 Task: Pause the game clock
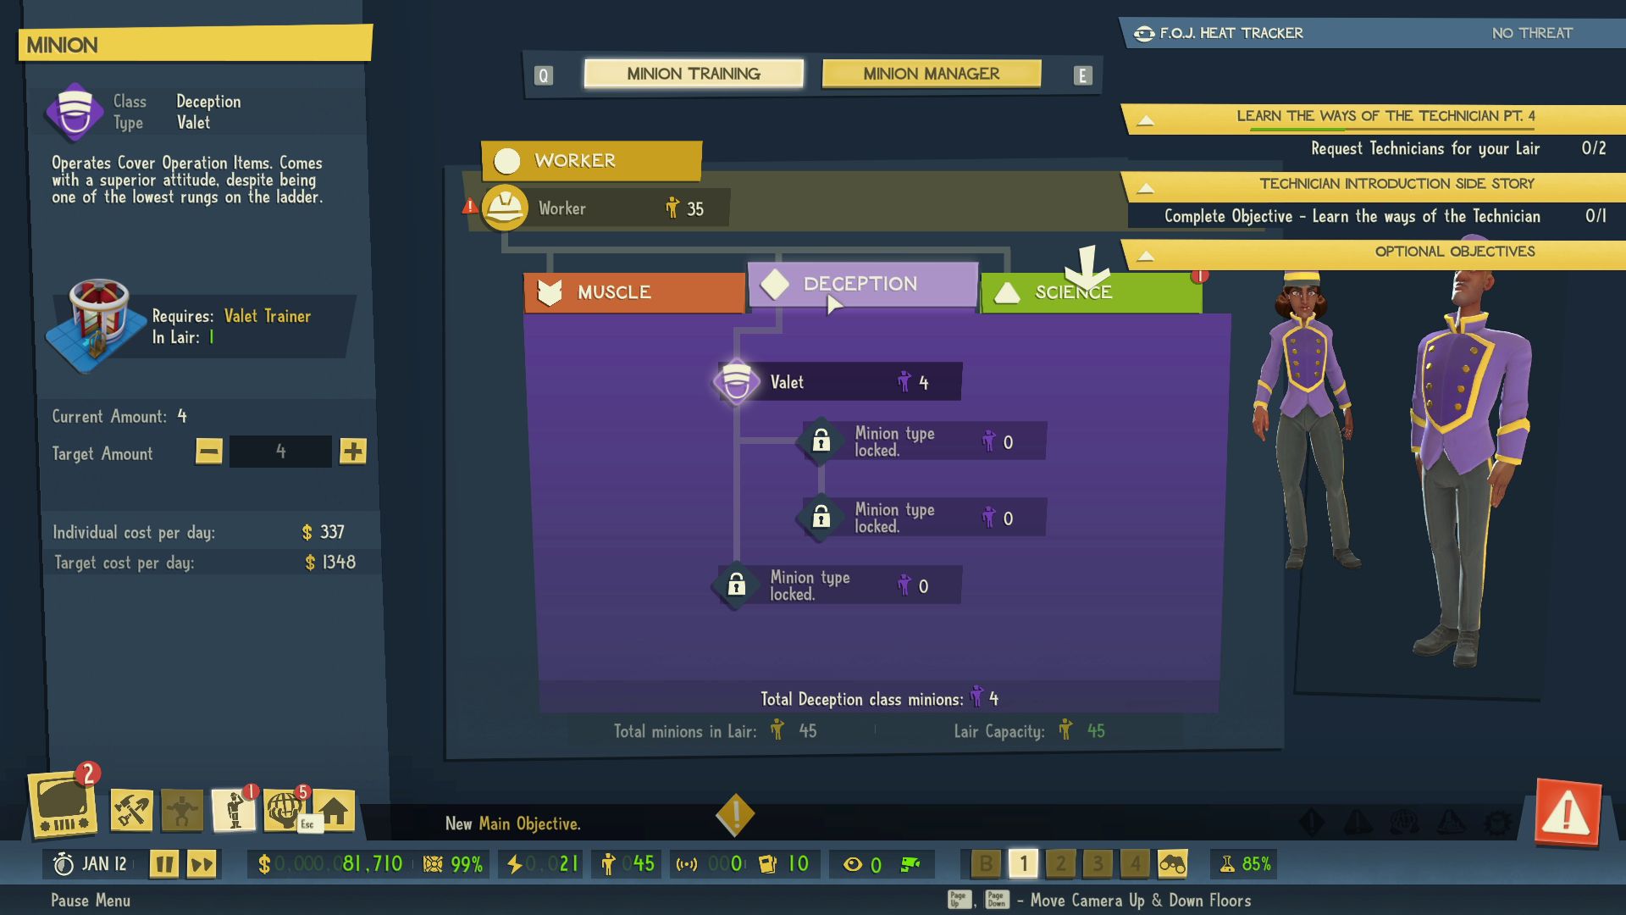click(x=164, y=863)
